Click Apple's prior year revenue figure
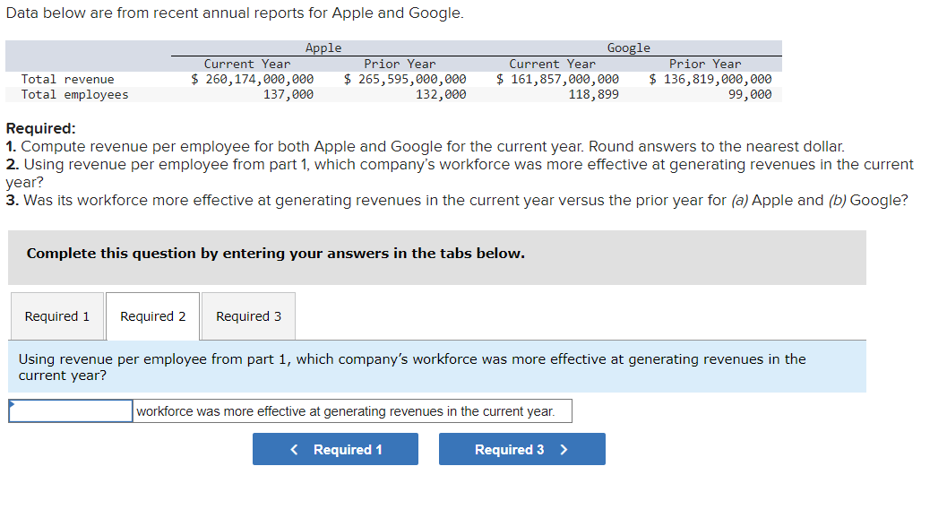947x518 pixels. tap(405, 79)
